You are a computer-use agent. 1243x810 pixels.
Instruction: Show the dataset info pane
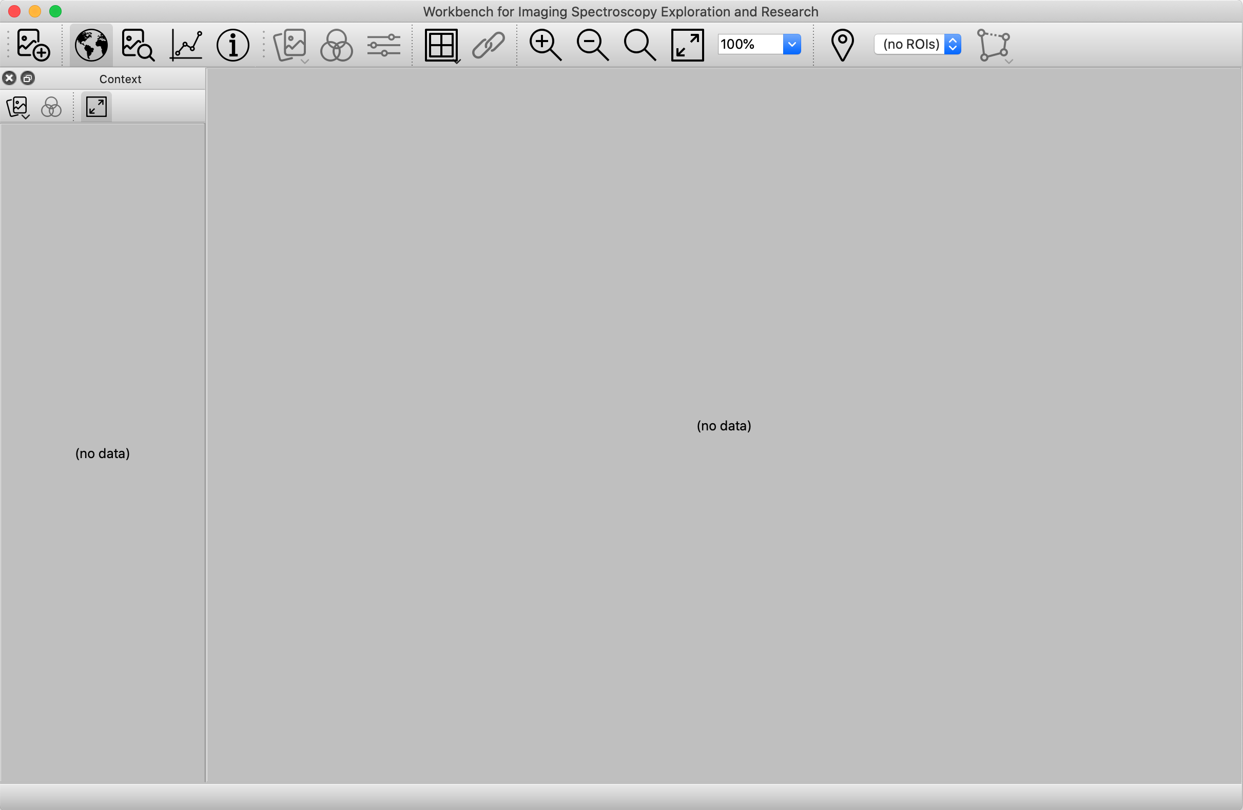tap(232, 44)
